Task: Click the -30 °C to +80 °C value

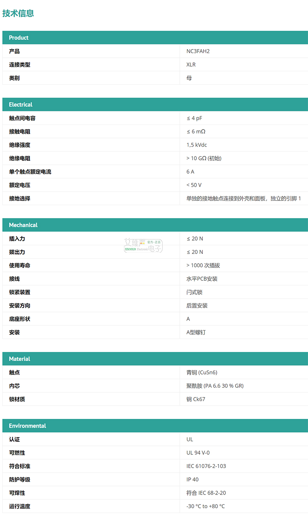Action: 205,506
